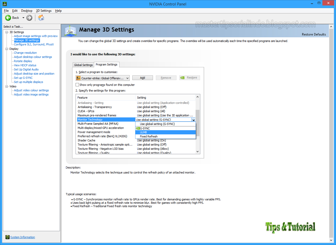Open Rotate display task
The height and width of the screenshot is (245, 336).
pos(23,61)
